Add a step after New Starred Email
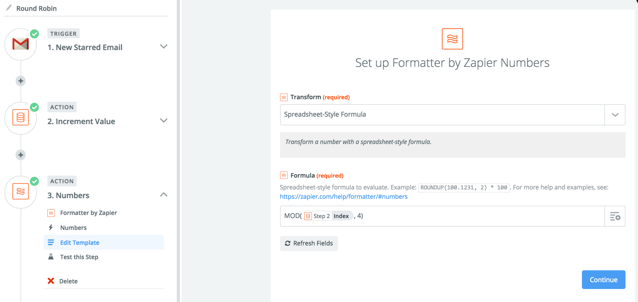Image resolution: width=638 pixels, height=302 pixels. (x=21, y=81)
